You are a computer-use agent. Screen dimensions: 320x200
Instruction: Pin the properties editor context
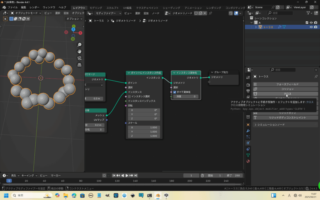[316, 77]
